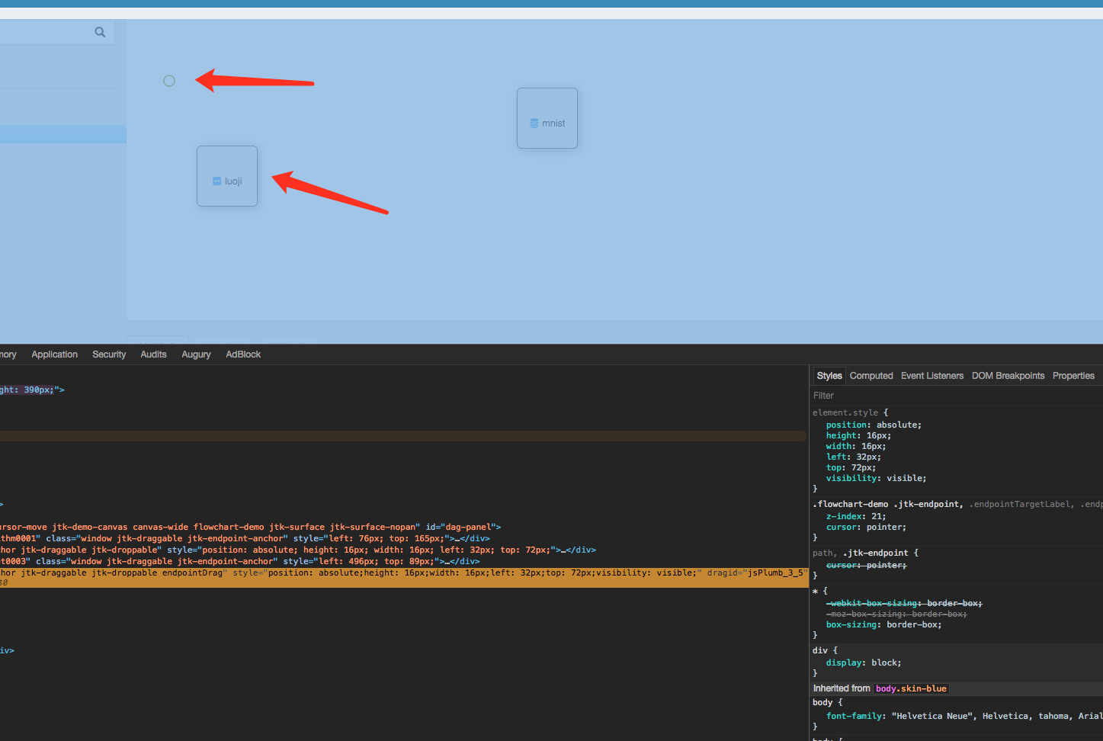Click the small blue icon inside the luoji node

[216, 181]
